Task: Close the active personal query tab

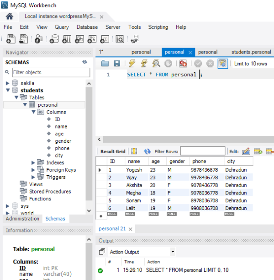Action: pos(190,53)
